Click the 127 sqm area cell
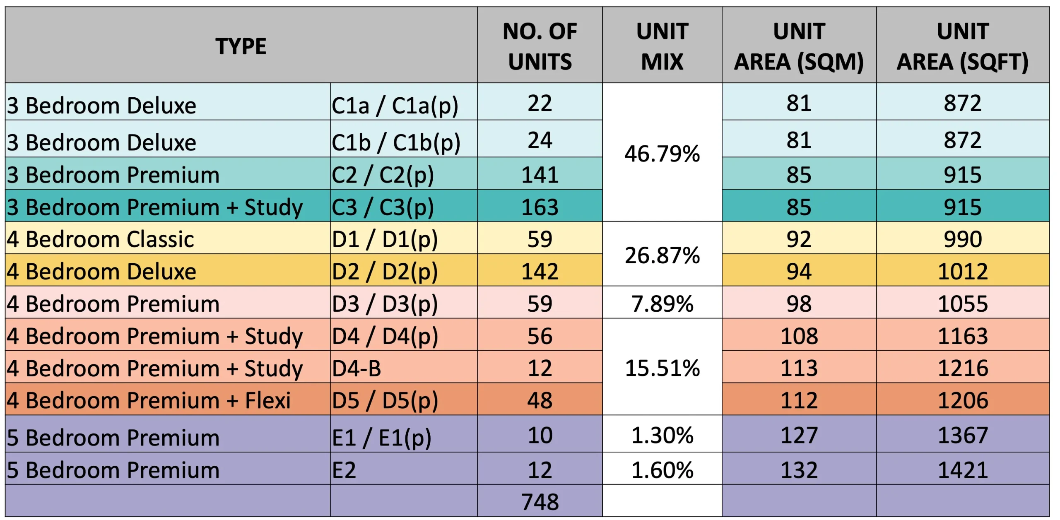Image resolution: width=1060 pixels, height=520 pixels. tap(799, 435)
